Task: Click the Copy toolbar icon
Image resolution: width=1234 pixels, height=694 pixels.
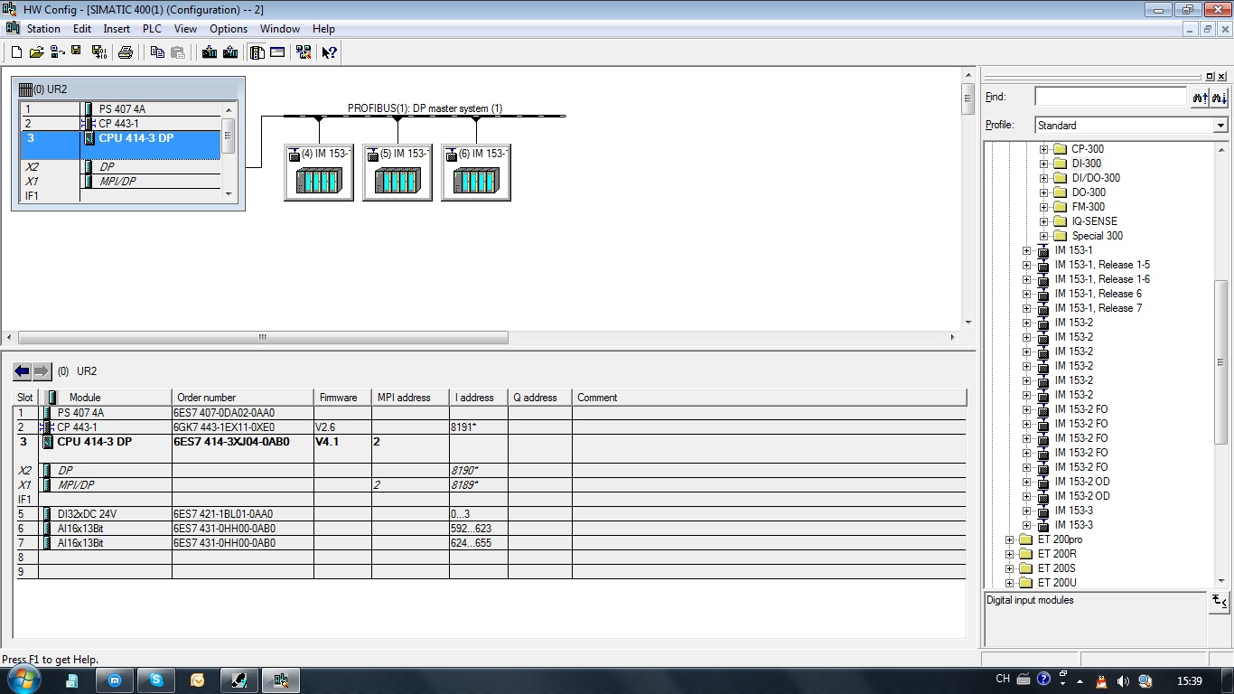Action: (157, 52)
